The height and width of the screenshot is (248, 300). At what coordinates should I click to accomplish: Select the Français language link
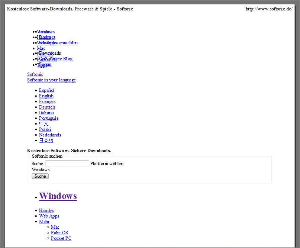47,102
